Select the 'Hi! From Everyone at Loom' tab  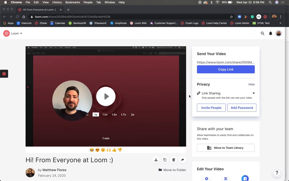point(39,10)
